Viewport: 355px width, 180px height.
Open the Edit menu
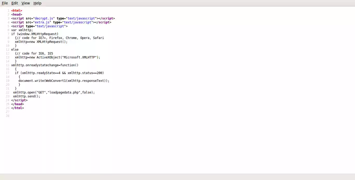tap(15, 3)
